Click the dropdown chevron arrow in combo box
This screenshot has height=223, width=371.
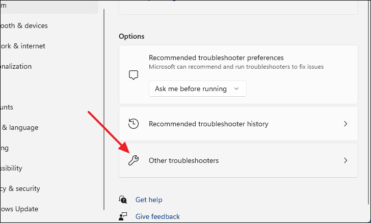(236, 89)
